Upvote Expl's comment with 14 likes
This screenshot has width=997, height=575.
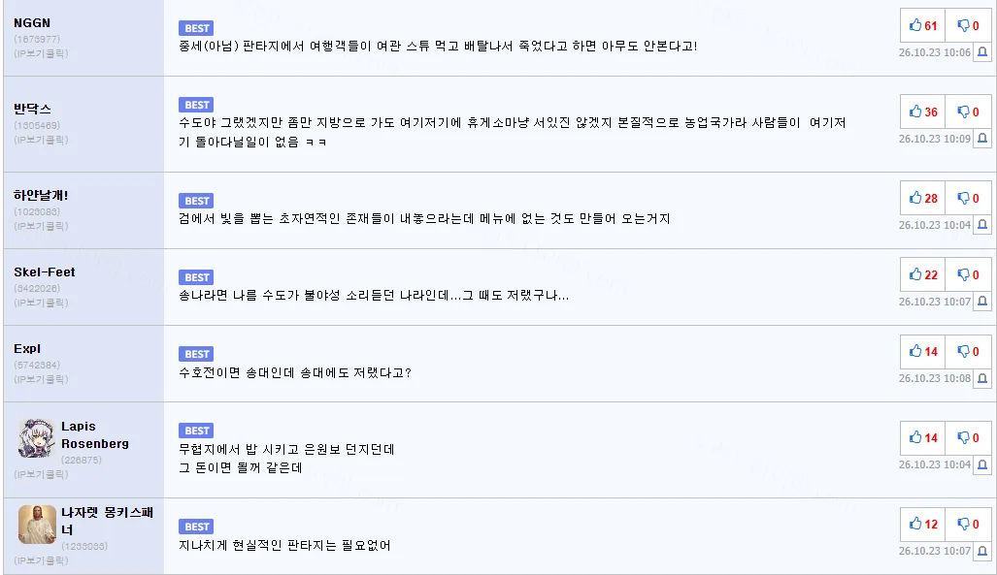point(922,351)
